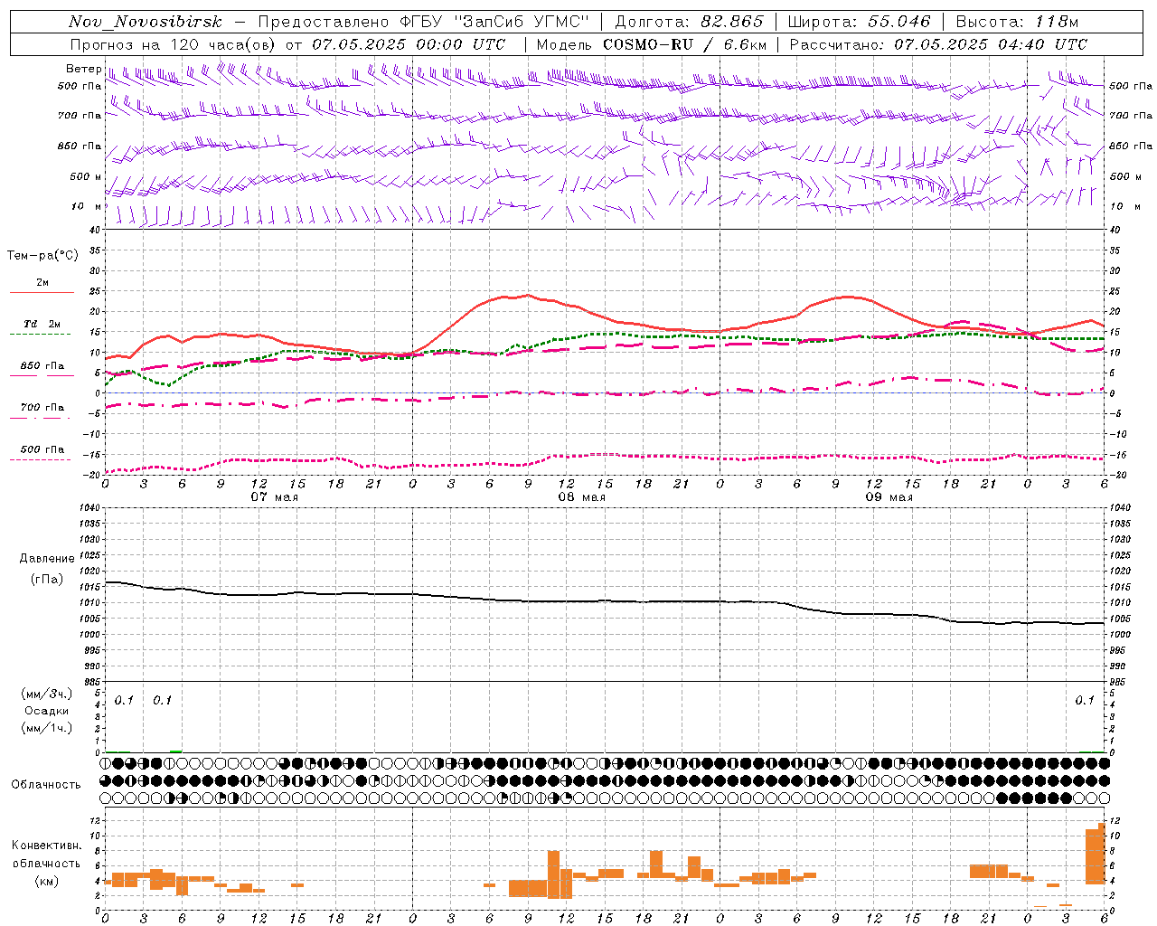Screen dimensions: 1157x926
Task: Click the latitude value Широта: 55.046
Action: coord(859,22)
